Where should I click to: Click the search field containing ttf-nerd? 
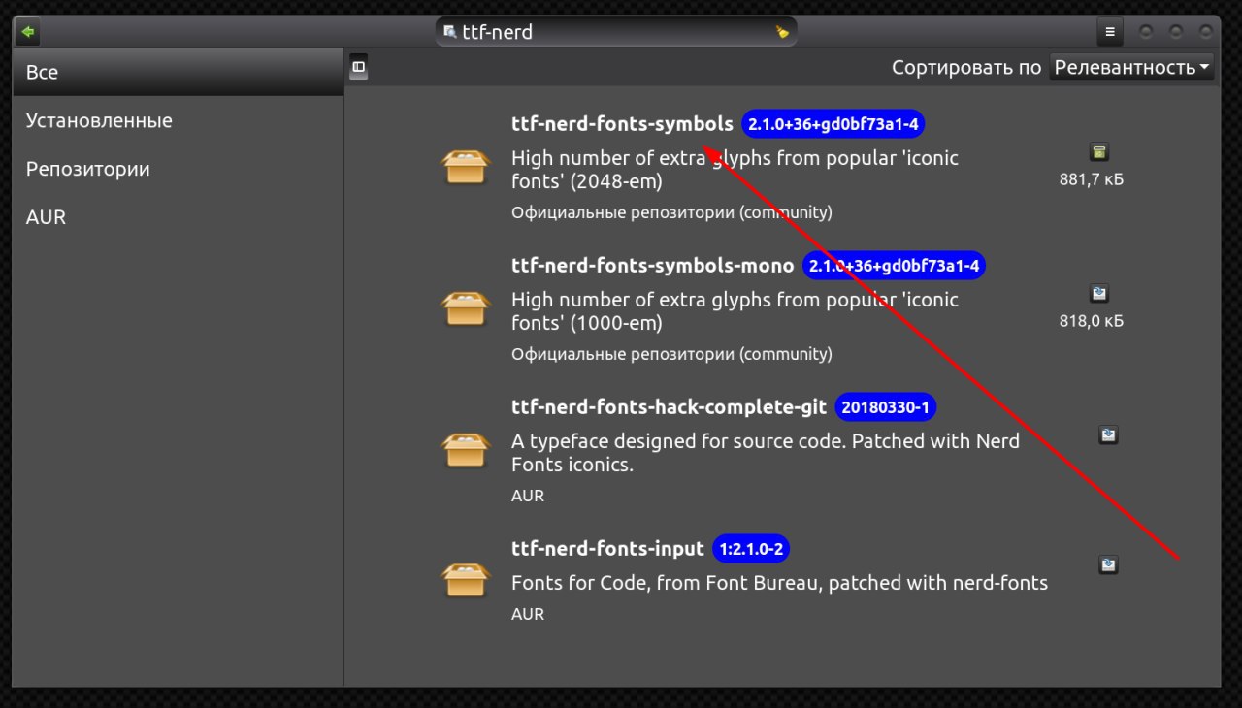coord(616,32)
